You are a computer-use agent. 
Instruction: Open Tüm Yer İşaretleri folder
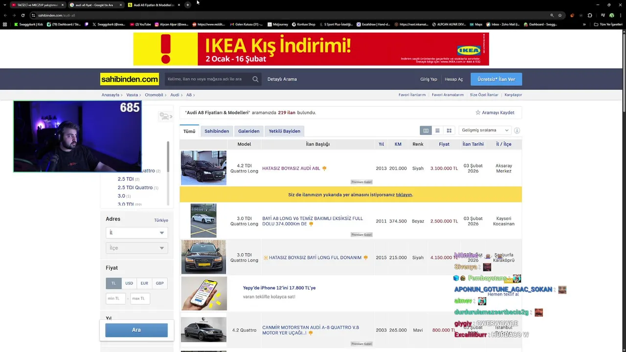pos(608,24)
